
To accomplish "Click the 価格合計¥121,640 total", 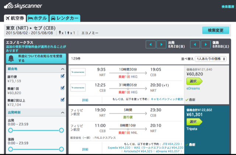I will tap(199, 69).
